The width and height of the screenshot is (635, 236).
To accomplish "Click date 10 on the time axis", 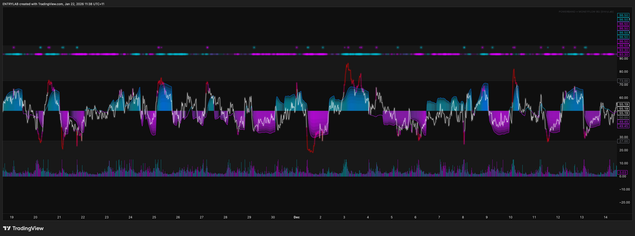I will tap(510, 217).
